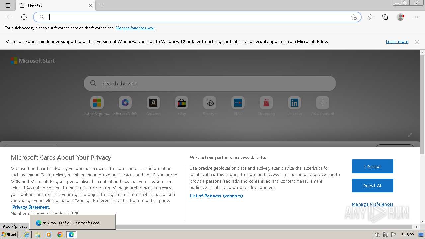Dismiss the unsupported Windows notification bar
425x239 pixels.
click(417, 42)
